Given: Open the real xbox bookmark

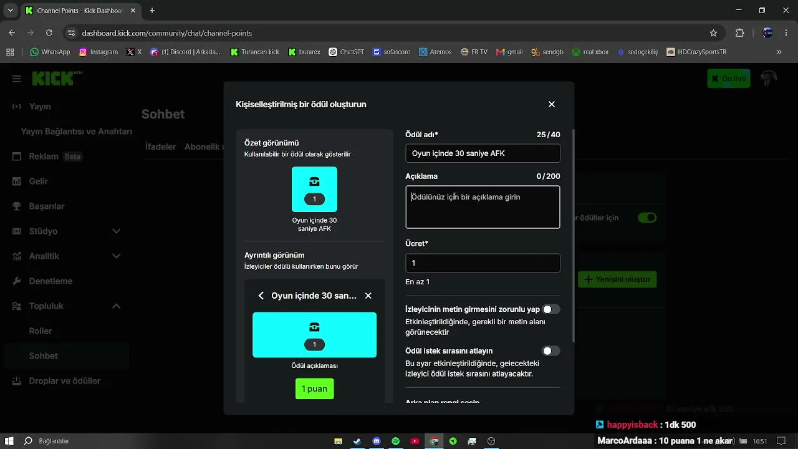Looking at the screenshot, I should [590, 52].
